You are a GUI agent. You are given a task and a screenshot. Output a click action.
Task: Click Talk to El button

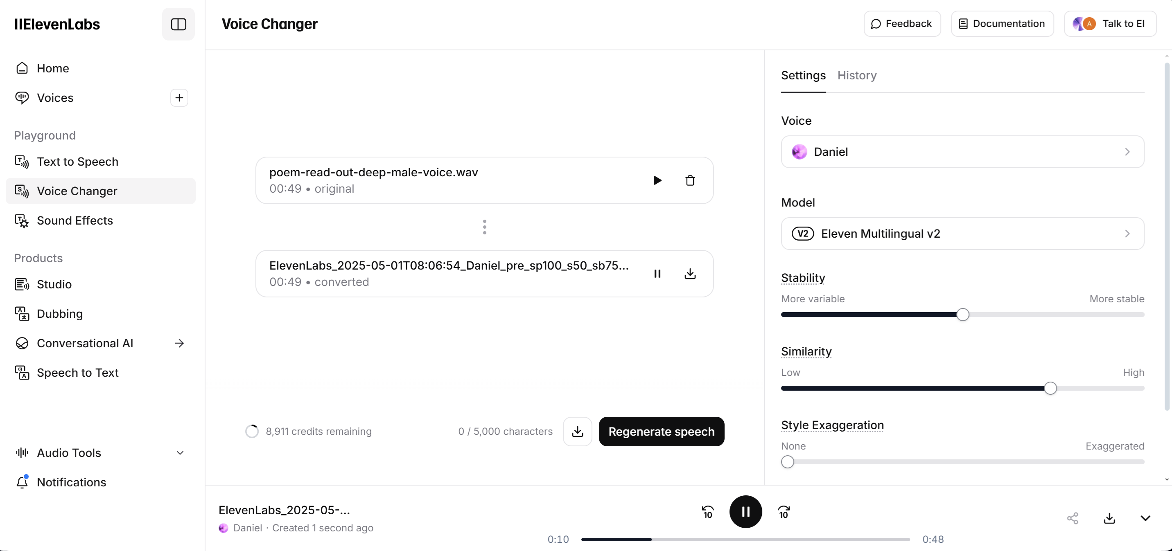(1110, 24)
